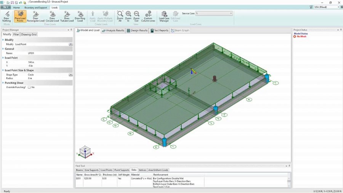Open the File application menu button
The width and height of the screenshot is (343, 193).
[5, 7]
